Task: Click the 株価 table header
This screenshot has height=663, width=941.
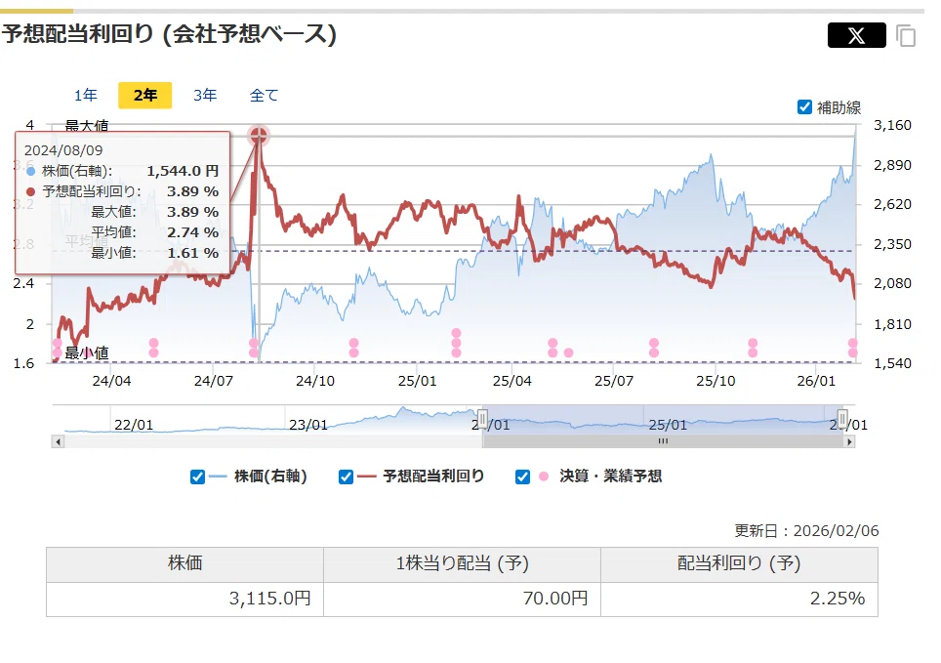Action: (x=184, y=564)
